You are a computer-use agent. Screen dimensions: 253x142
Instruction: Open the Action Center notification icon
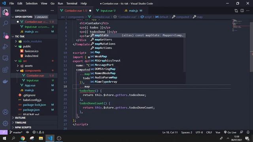click(247, 138)
